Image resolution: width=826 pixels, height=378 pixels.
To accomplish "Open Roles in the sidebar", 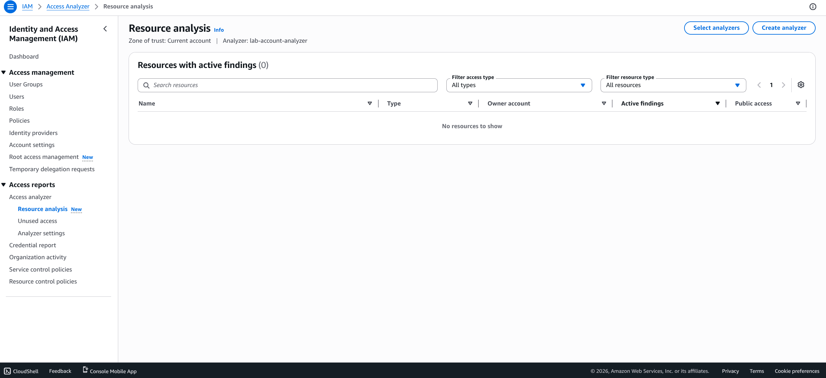I will [x=17, y=109].
